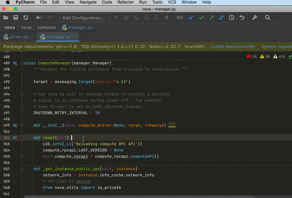Screen dimensions: 292x198
Task: Click the Open folder toolbar icon
Action: pyautogui.click(x=6, y=18)
